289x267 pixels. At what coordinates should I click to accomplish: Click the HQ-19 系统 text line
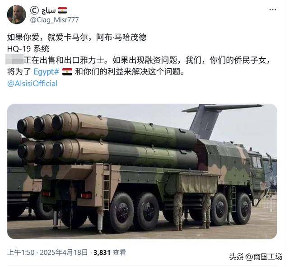(28, 49)
